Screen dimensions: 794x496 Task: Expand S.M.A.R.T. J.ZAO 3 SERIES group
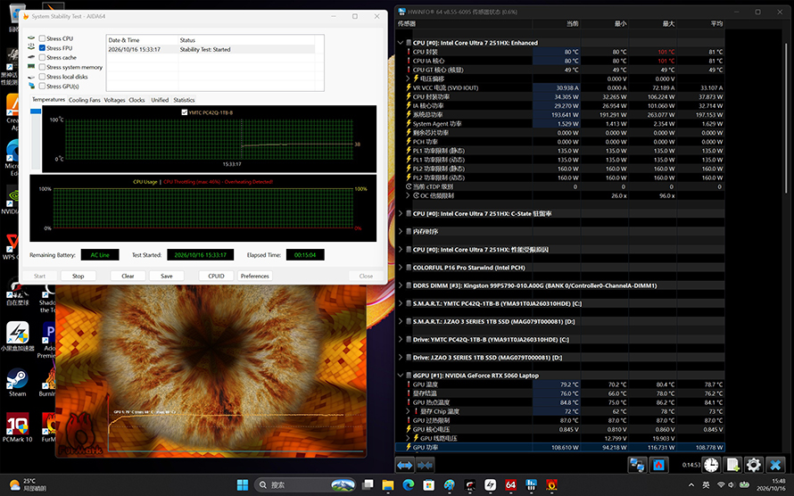[x=401, y=321]
